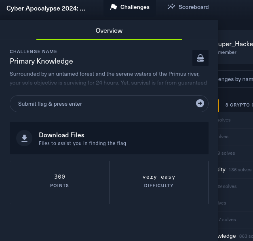Viewport: 253px width, 241px height.
Task: Open the Scoreboard tab
Action: (188, 7)
